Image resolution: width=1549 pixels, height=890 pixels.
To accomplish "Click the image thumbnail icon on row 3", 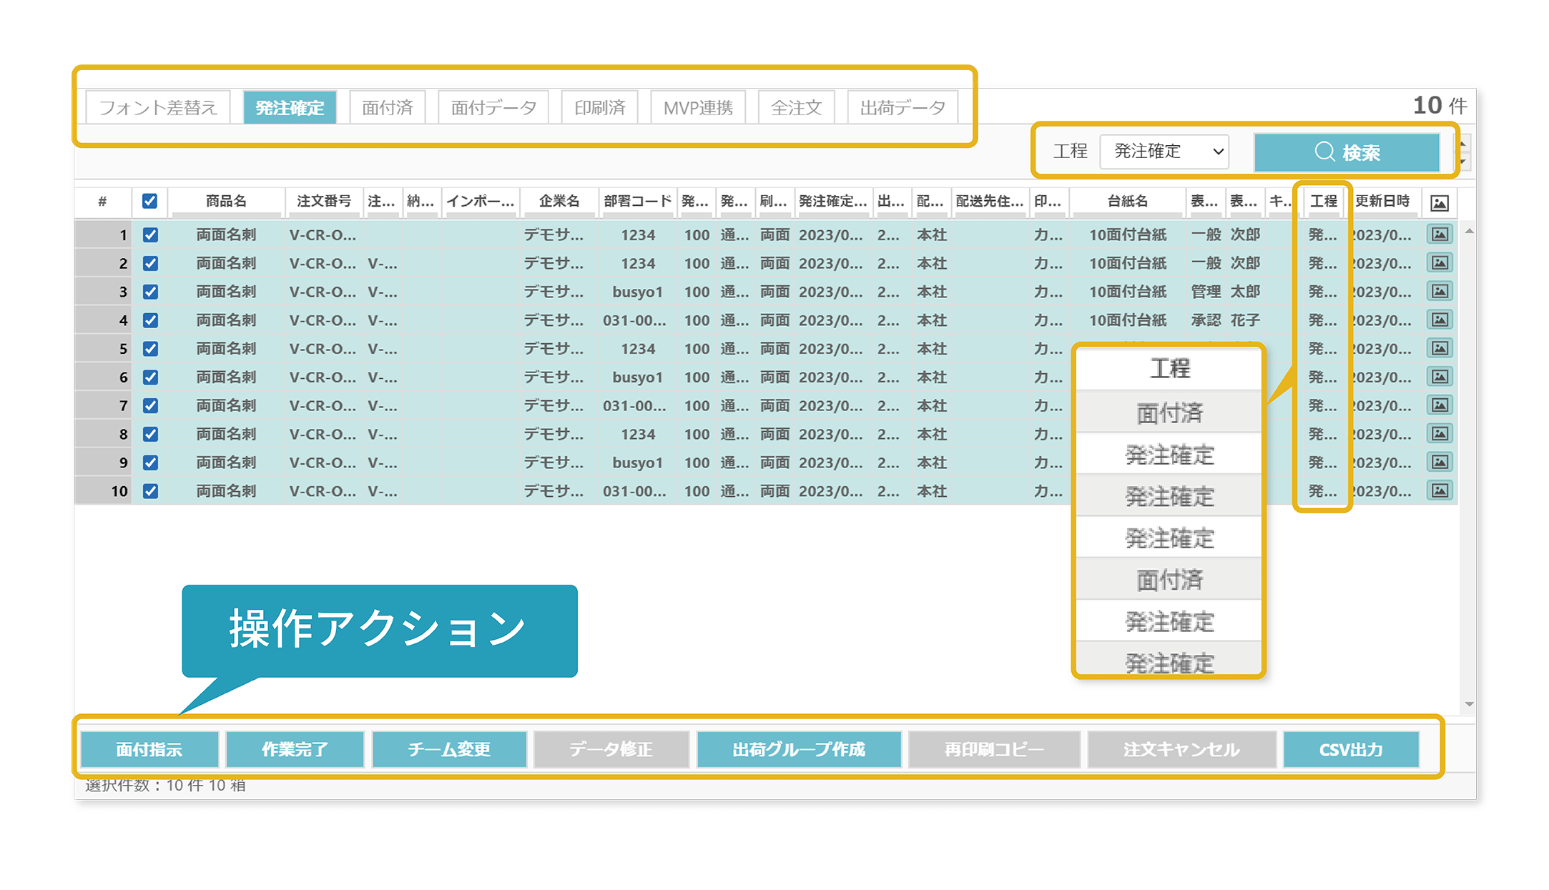I will tap(1440, 292).
